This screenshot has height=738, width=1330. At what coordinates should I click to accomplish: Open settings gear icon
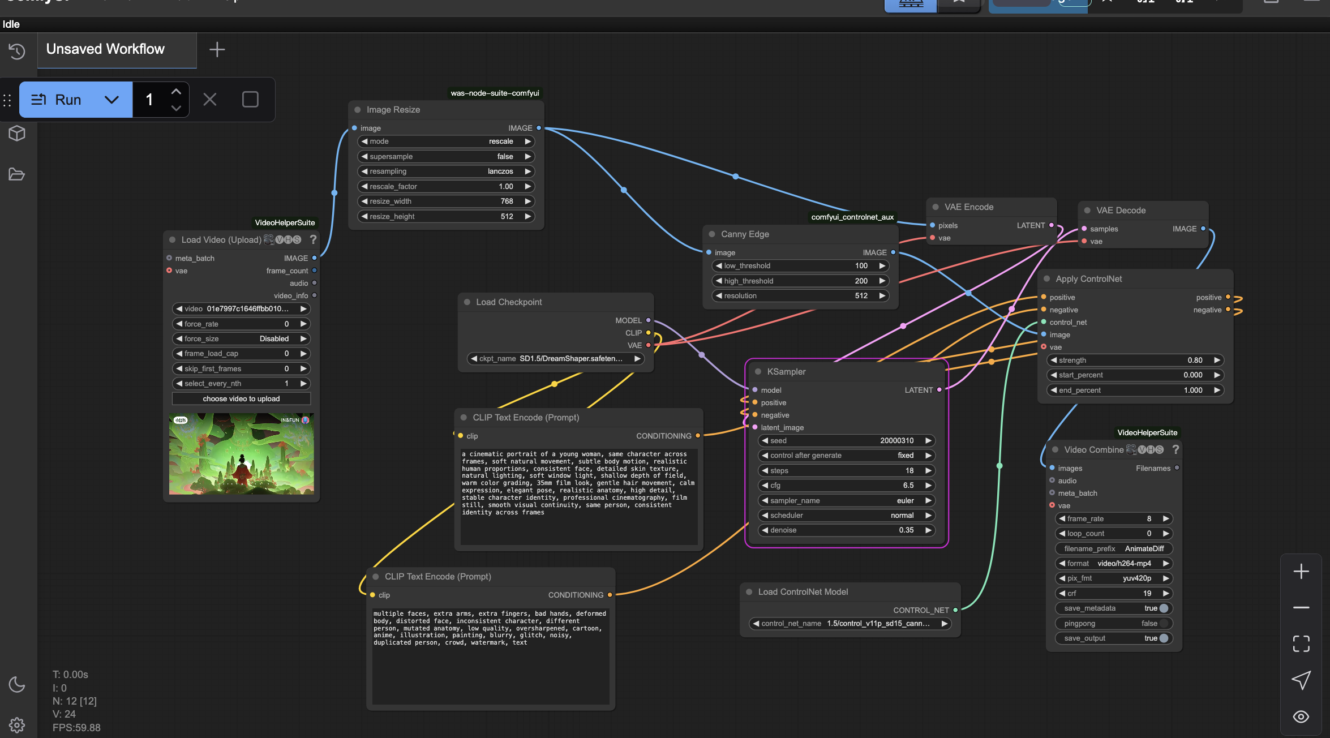[x=17, y=725]
